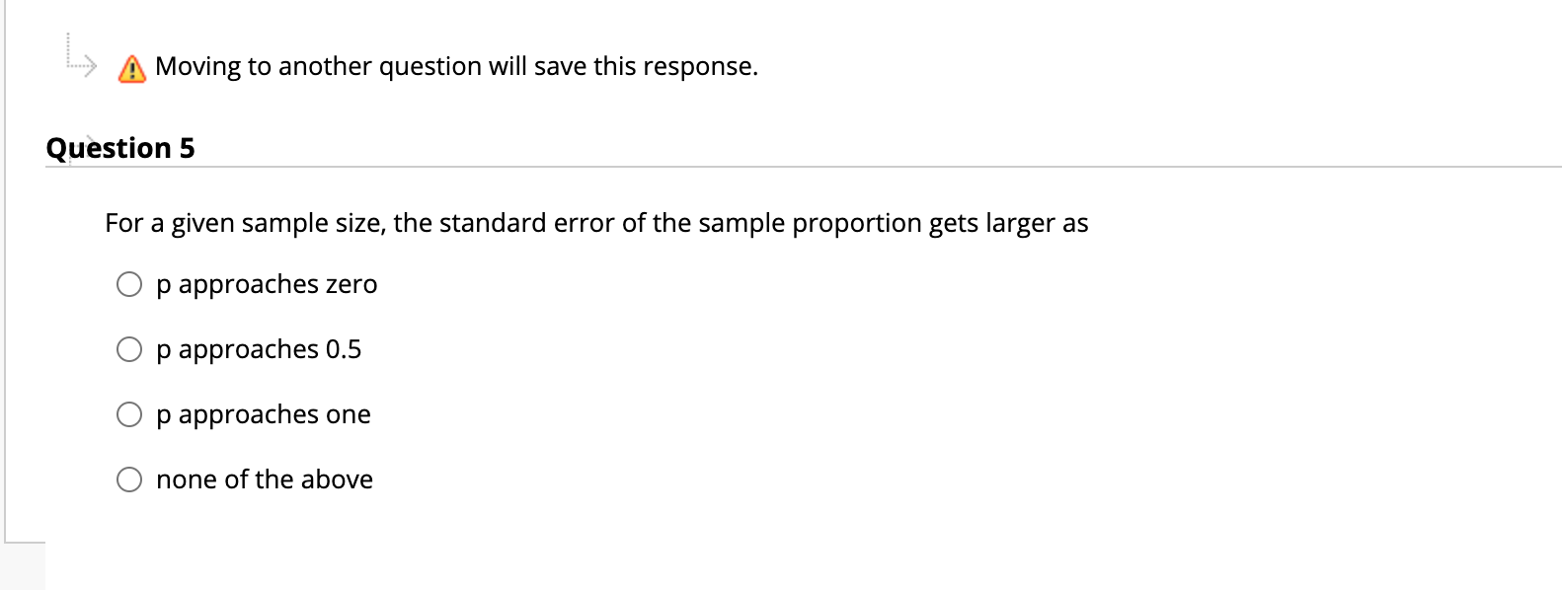The image size is (1562, 590).
Task: Select the 'none of the above' radio button
Action: point(129,479)
